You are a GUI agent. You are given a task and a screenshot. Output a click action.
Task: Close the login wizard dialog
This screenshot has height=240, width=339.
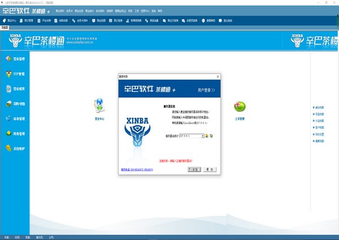tap(218, 76)
